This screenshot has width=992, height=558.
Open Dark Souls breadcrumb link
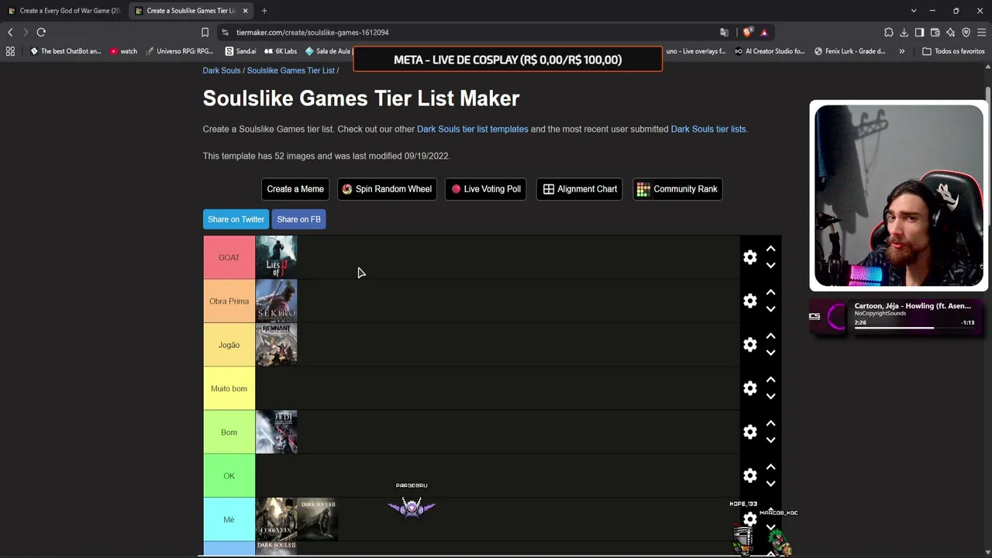222,71
